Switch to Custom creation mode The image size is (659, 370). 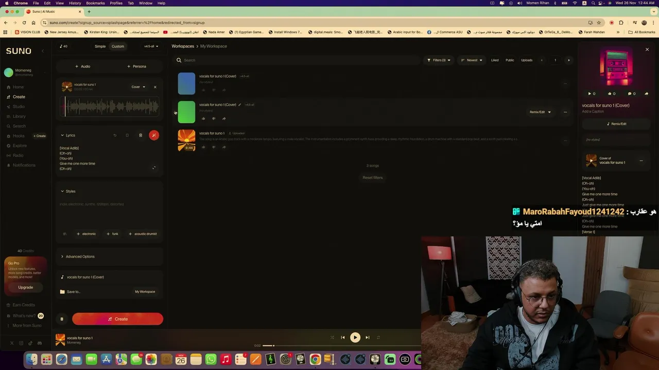[118, 46]
